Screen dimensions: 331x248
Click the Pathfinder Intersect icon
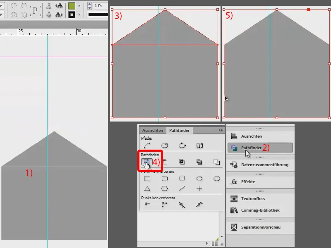tap(182, 162)
